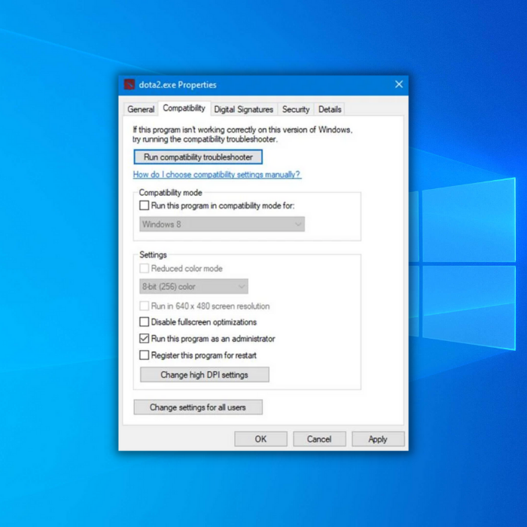The image size is (527, 527).
Task: Click the dota2.exe icon in title bar
Action: [x=129, y=84]
